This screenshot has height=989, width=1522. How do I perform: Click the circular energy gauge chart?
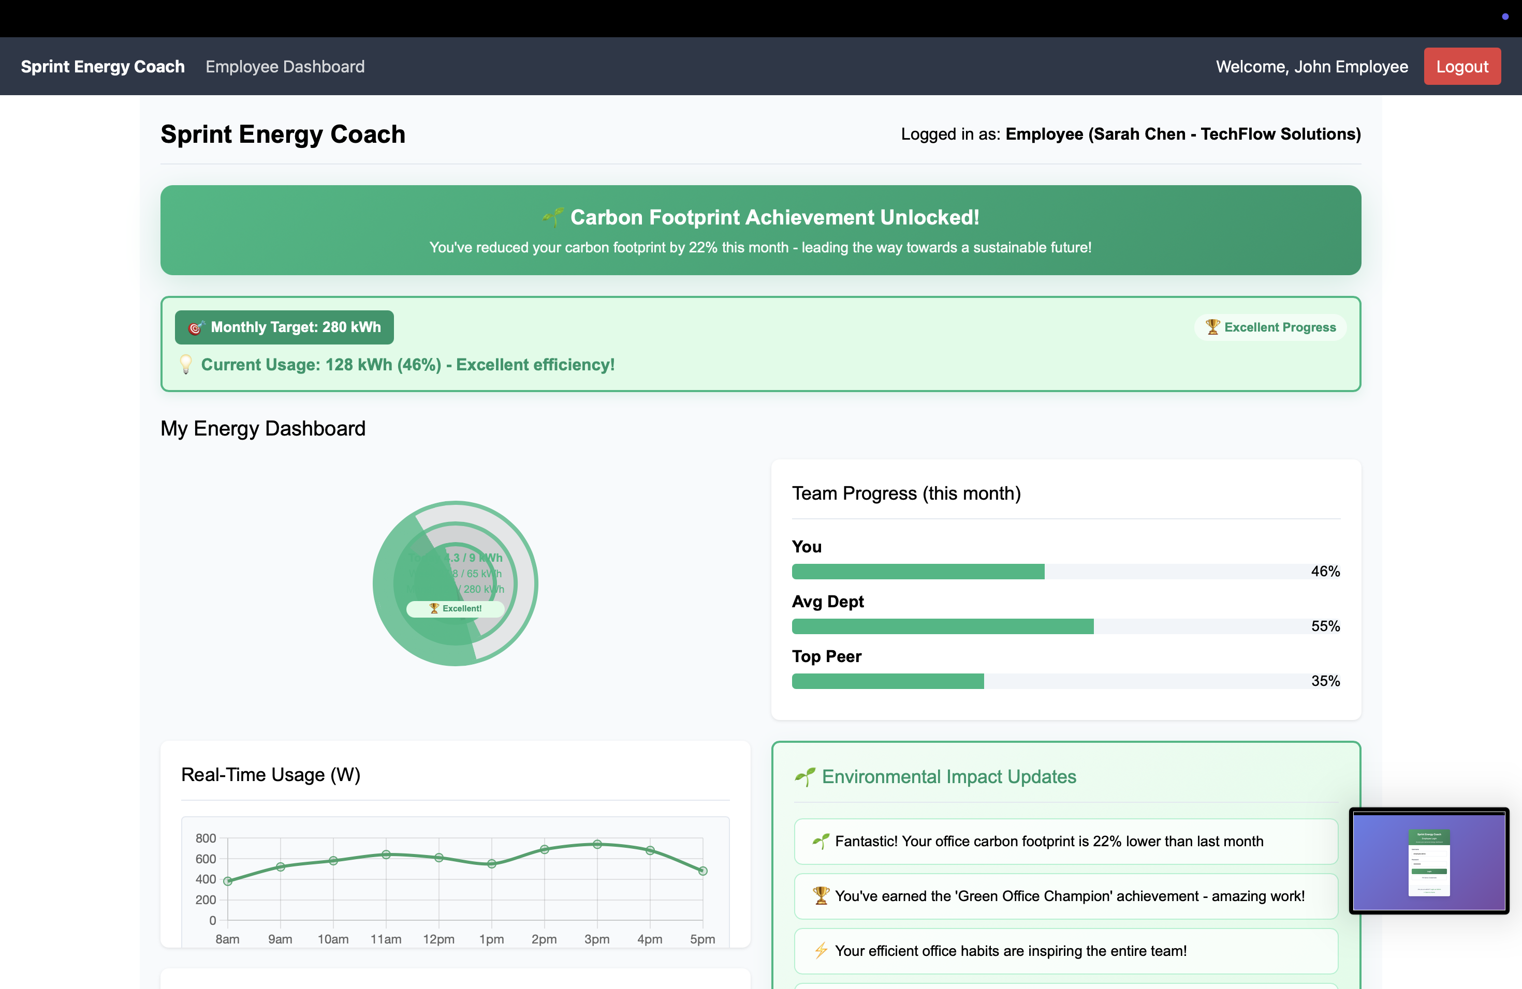click(456, 583)
